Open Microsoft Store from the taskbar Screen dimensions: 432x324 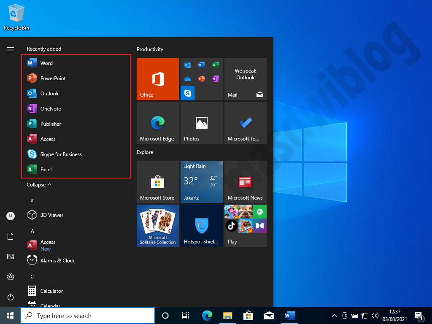click(x=248, y=316)
